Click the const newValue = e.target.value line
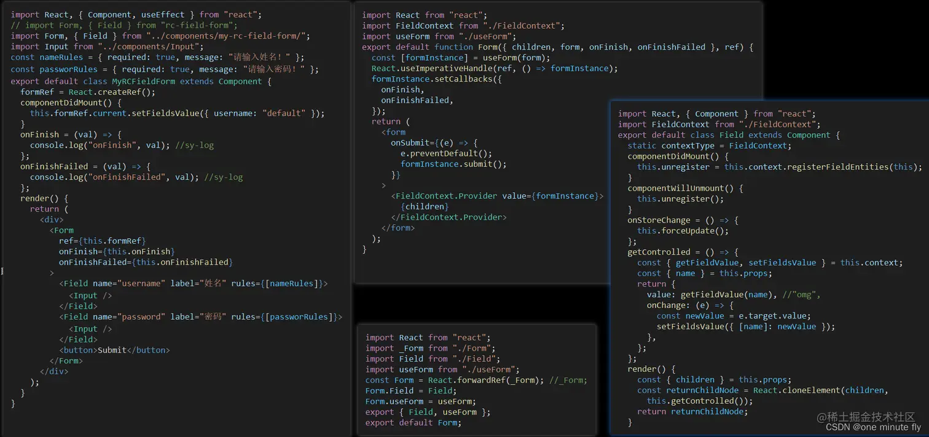 coord(734,316)
